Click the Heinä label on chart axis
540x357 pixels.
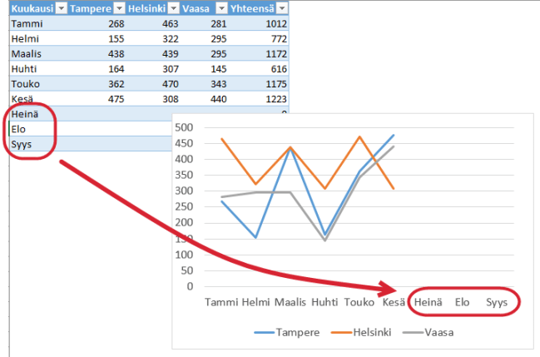point(428,302)
